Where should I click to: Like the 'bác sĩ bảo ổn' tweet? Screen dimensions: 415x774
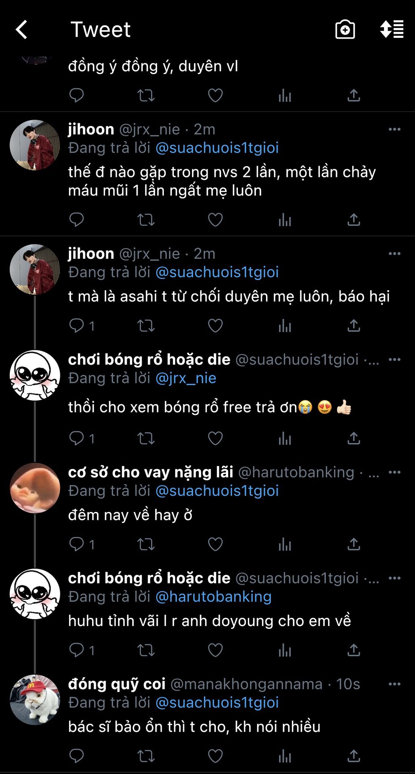[x=215, y=756]
